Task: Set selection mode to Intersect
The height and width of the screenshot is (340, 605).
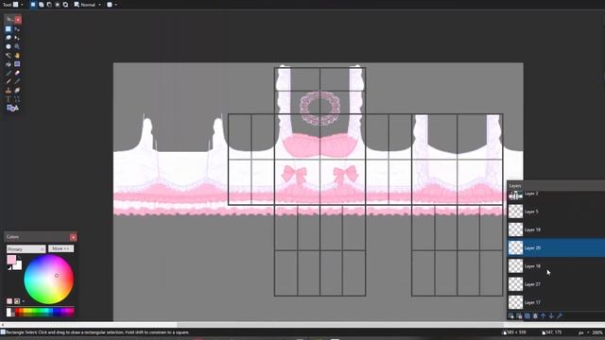Action: 58,5
